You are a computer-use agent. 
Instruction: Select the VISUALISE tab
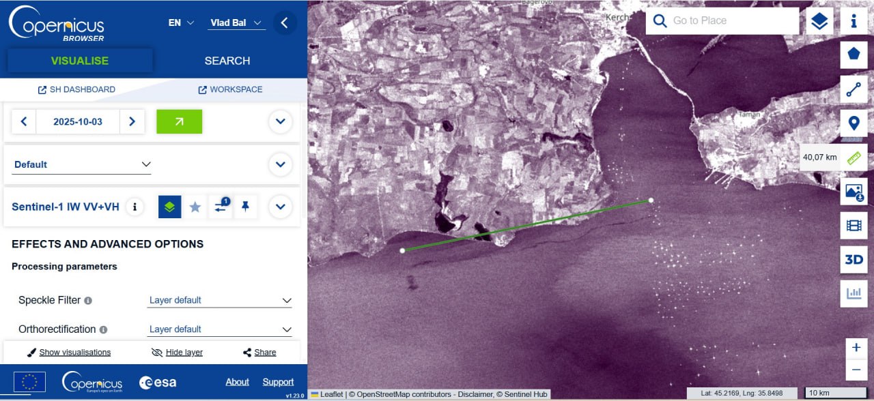(x=80, y=61)
